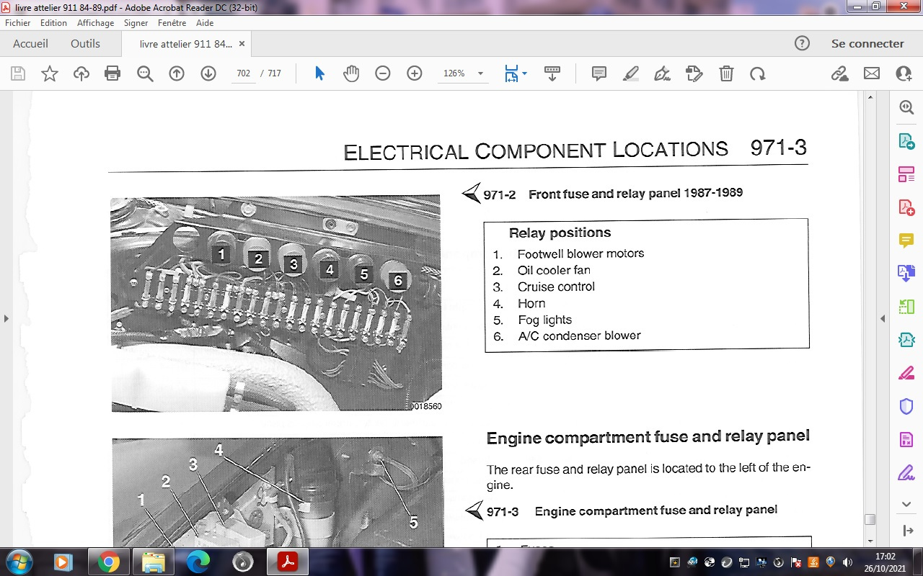The image size is (923, 576).
Task: Open the Export PDF tool in sidebar
Action: [x=906, y=141]
